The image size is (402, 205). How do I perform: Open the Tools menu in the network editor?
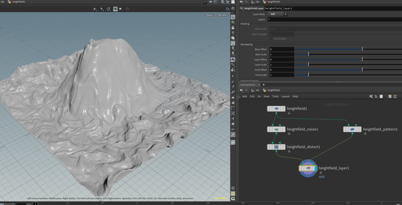point(275,96)
